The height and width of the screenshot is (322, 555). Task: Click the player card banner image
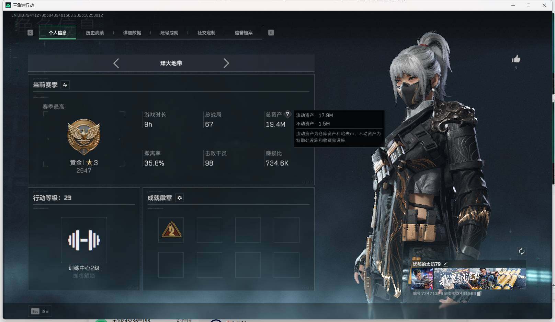(x=480, y=279)
